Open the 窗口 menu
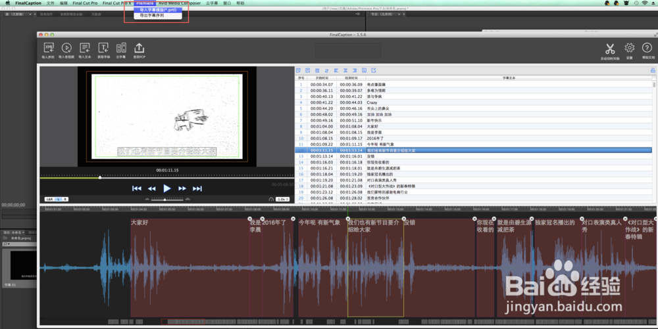658x329 pixels. 227,3
